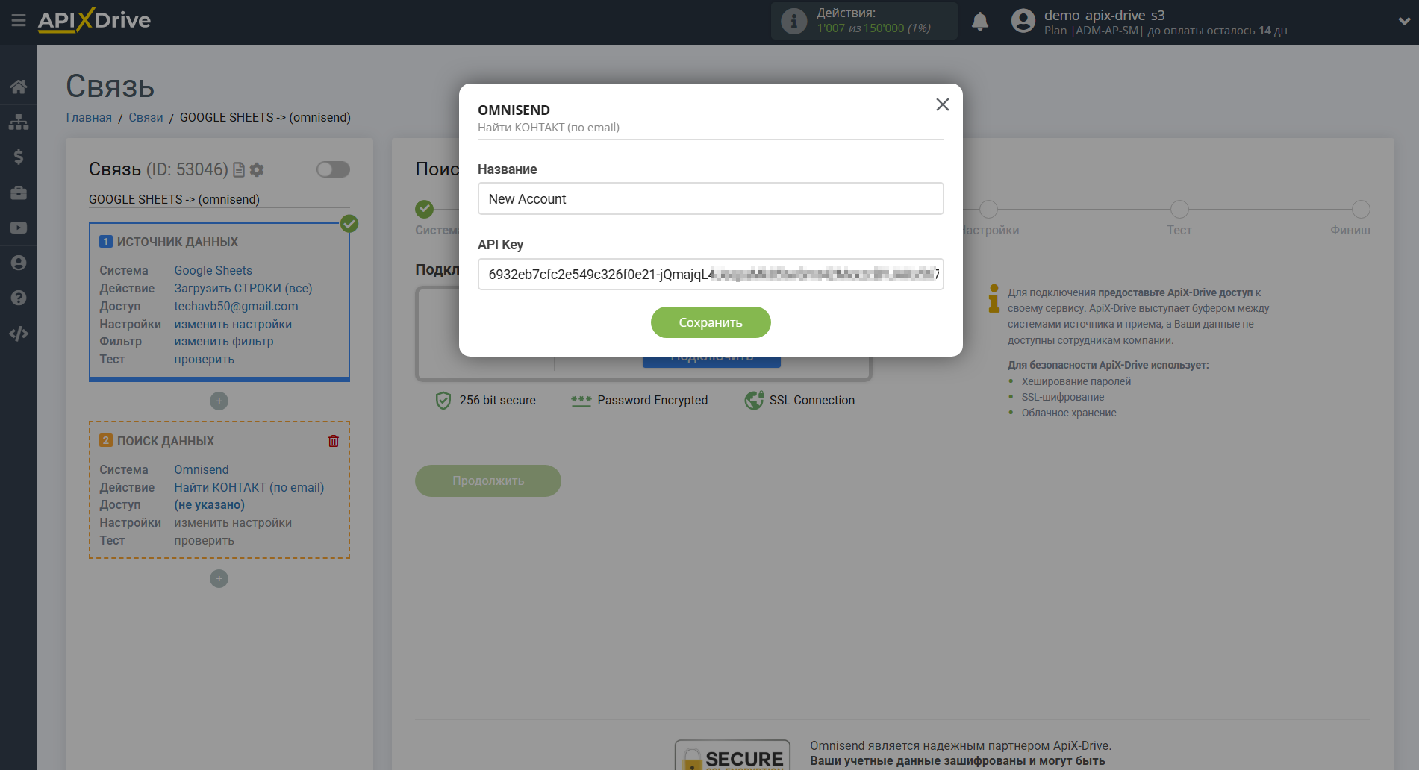Click the help question mark icon

19,298
